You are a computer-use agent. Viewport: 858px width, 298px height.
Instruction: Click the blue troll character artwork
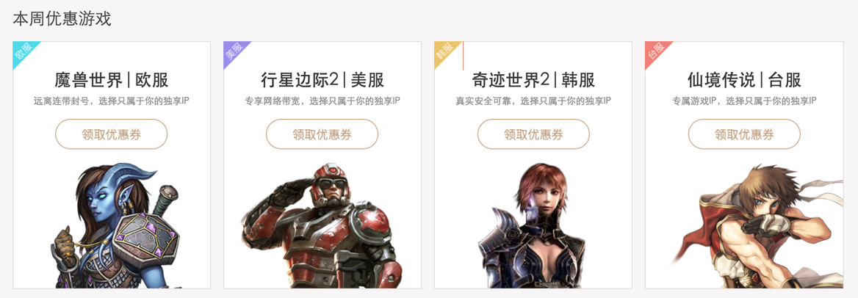click(116, 225)
